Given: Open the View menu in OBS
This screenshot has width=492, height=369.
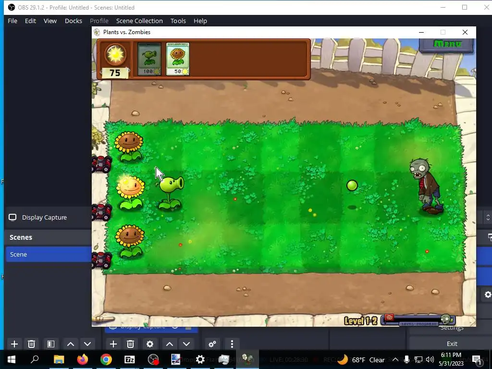Looking at the screenshot, I should click(50, 21).
